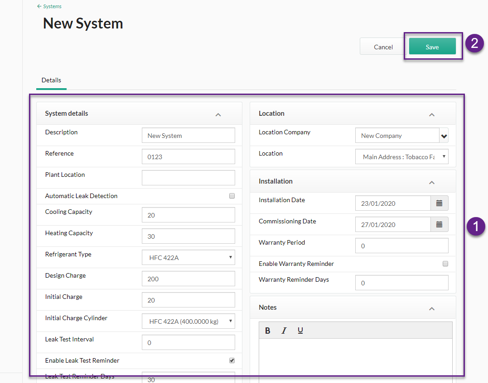Go back via the Systems link
The image size is (488, 383).
point(49,6)
